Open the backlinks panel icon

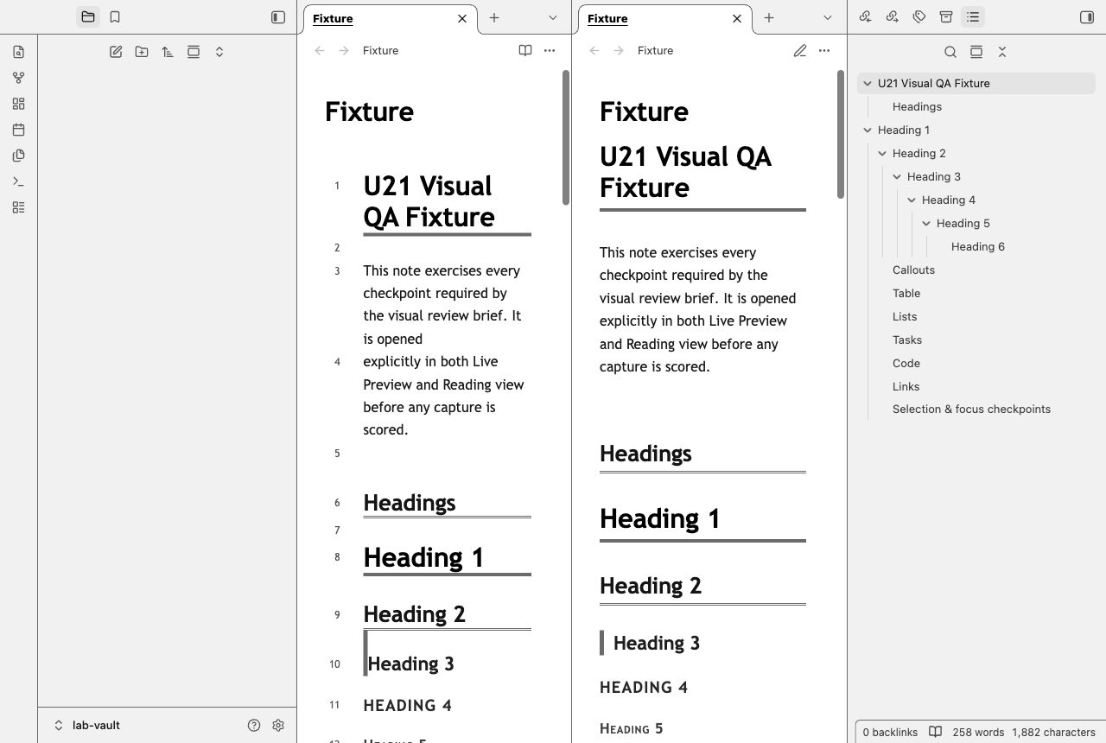tap(865, 16)
